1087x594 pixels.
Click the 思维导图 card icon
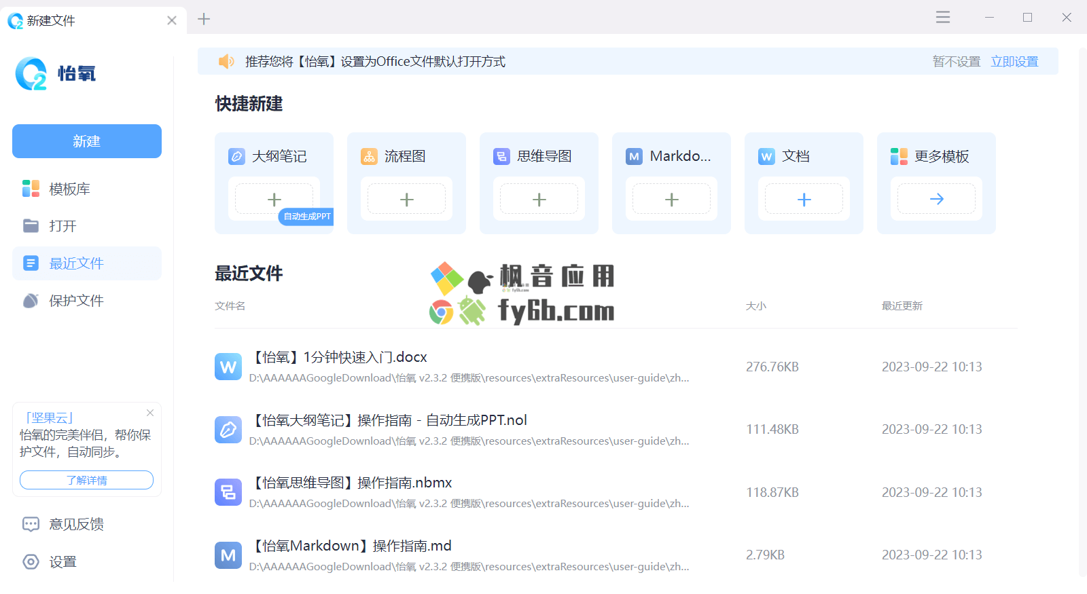coord(501,157)
